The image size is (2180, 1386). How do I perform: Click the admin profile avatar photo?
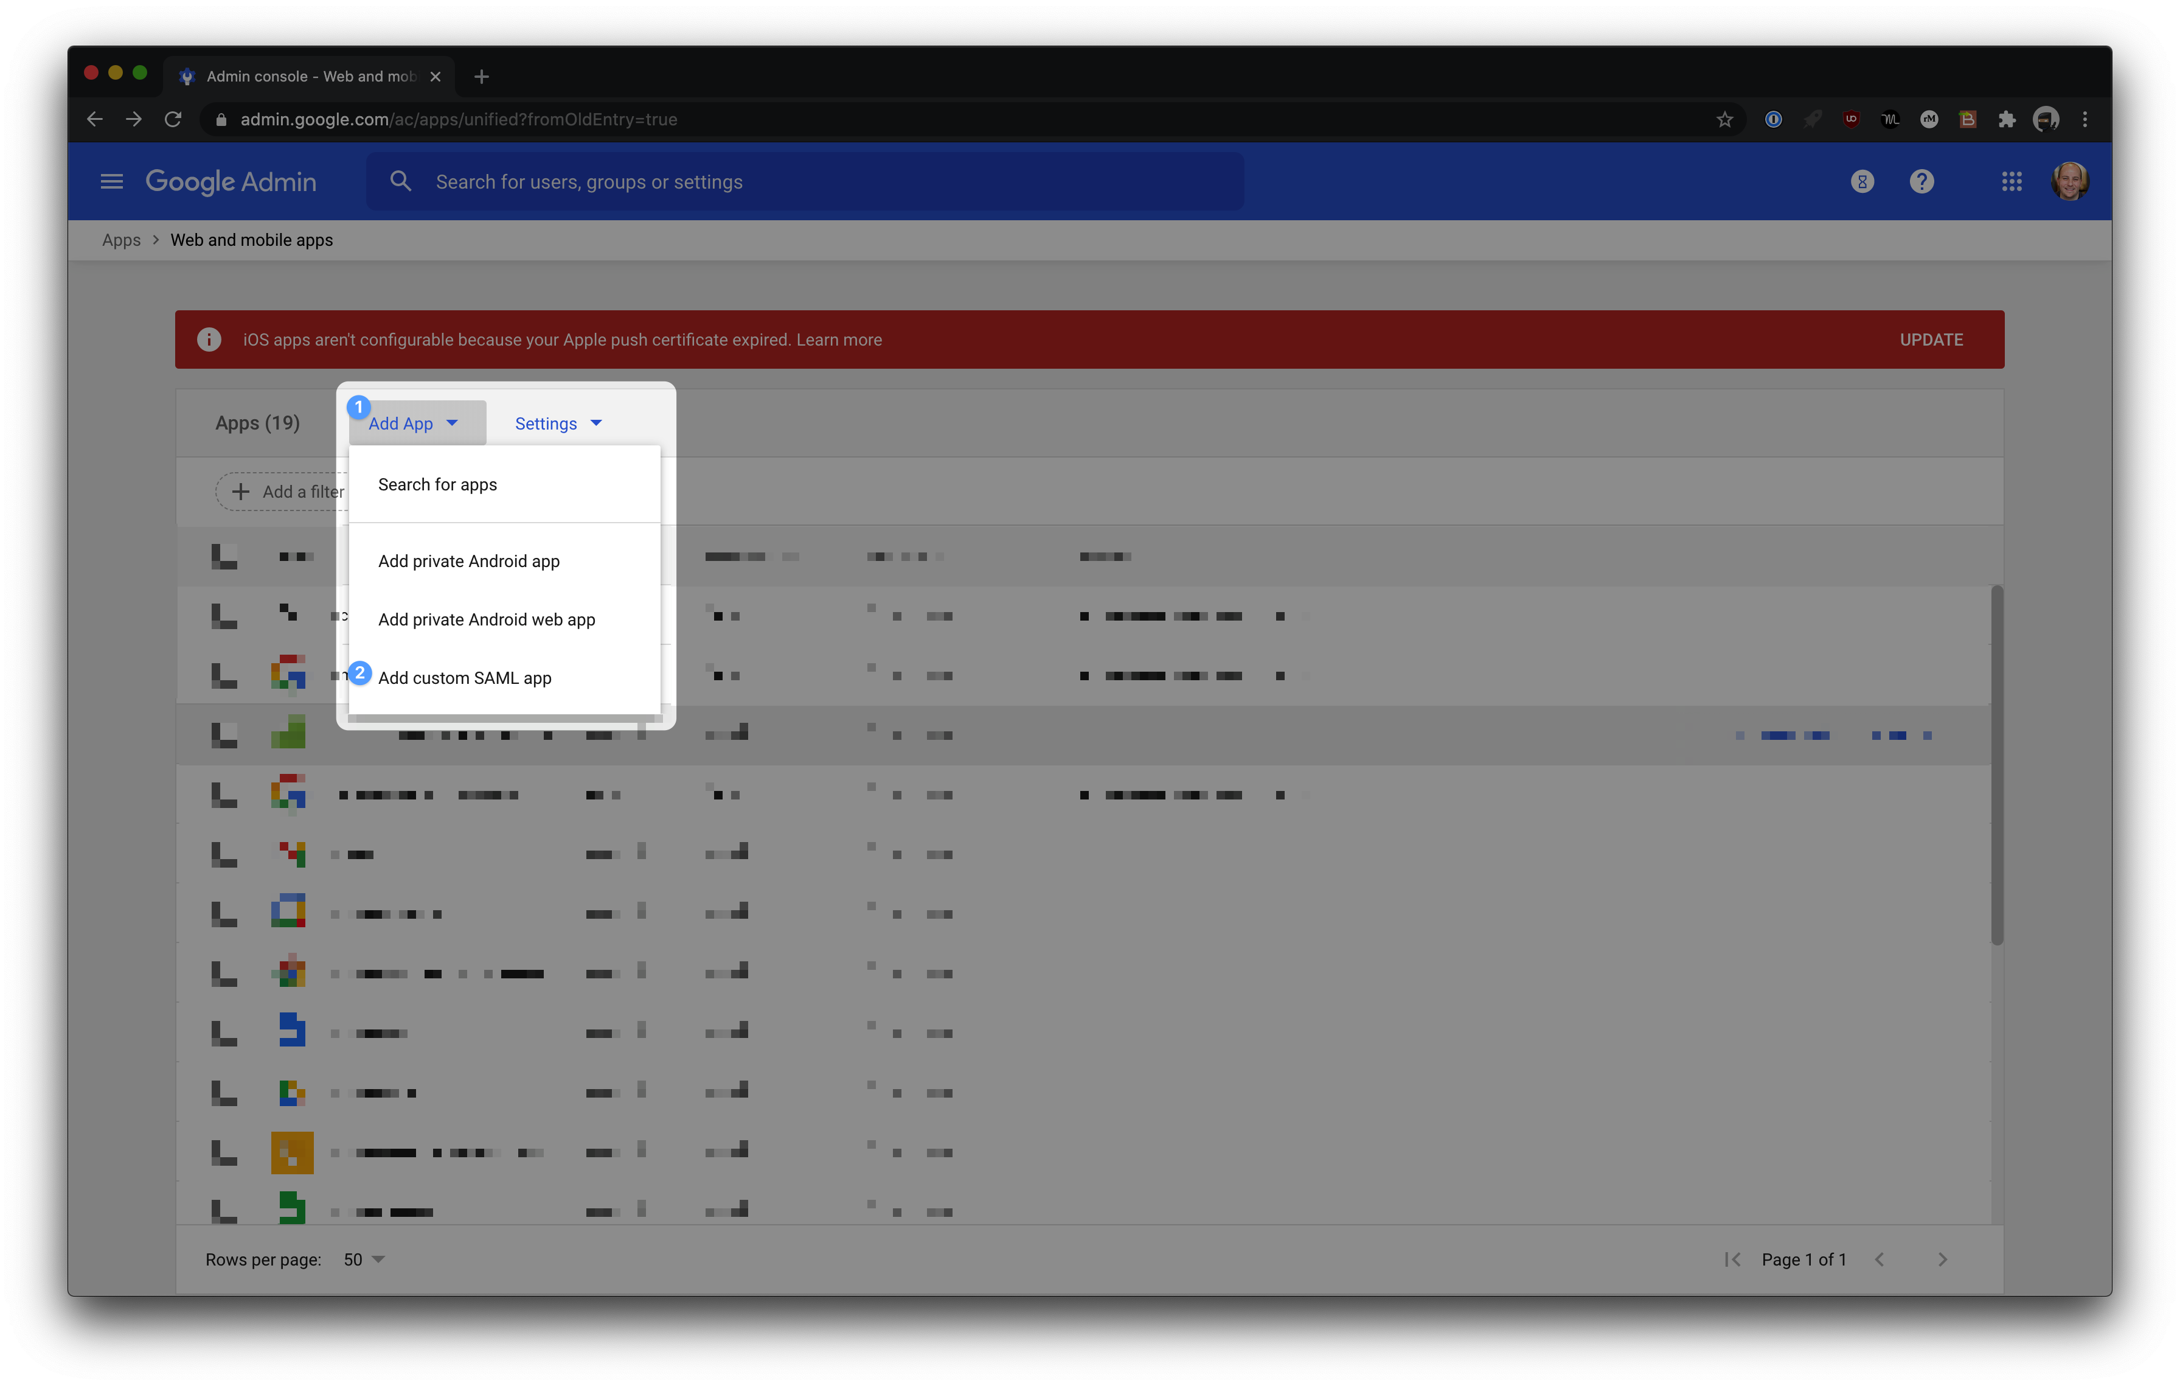(x=2071, y=181)
